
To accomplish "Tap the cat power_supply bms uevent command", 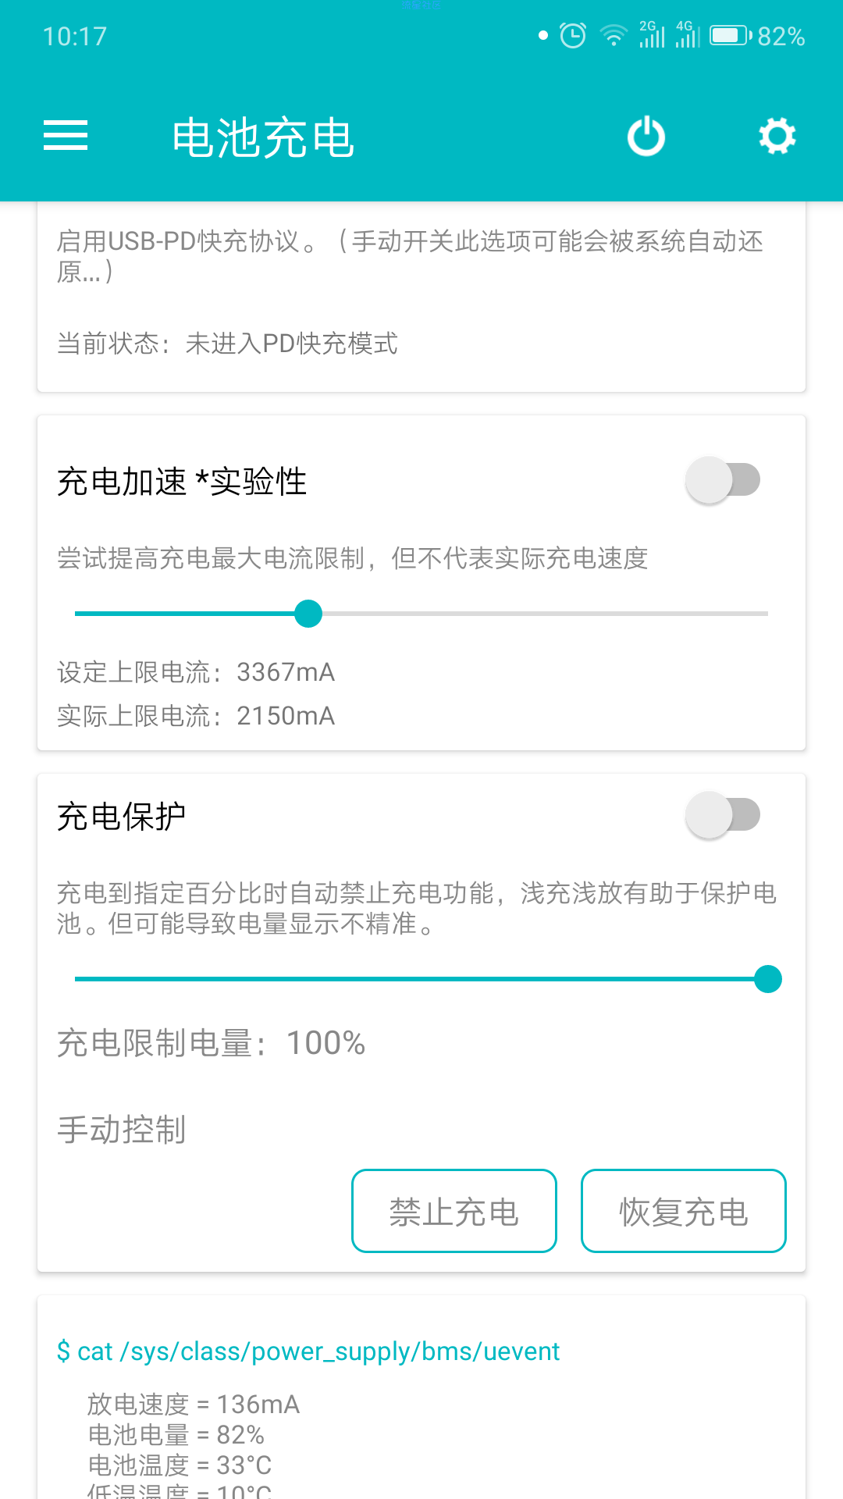I will (x=308, y=1351).
